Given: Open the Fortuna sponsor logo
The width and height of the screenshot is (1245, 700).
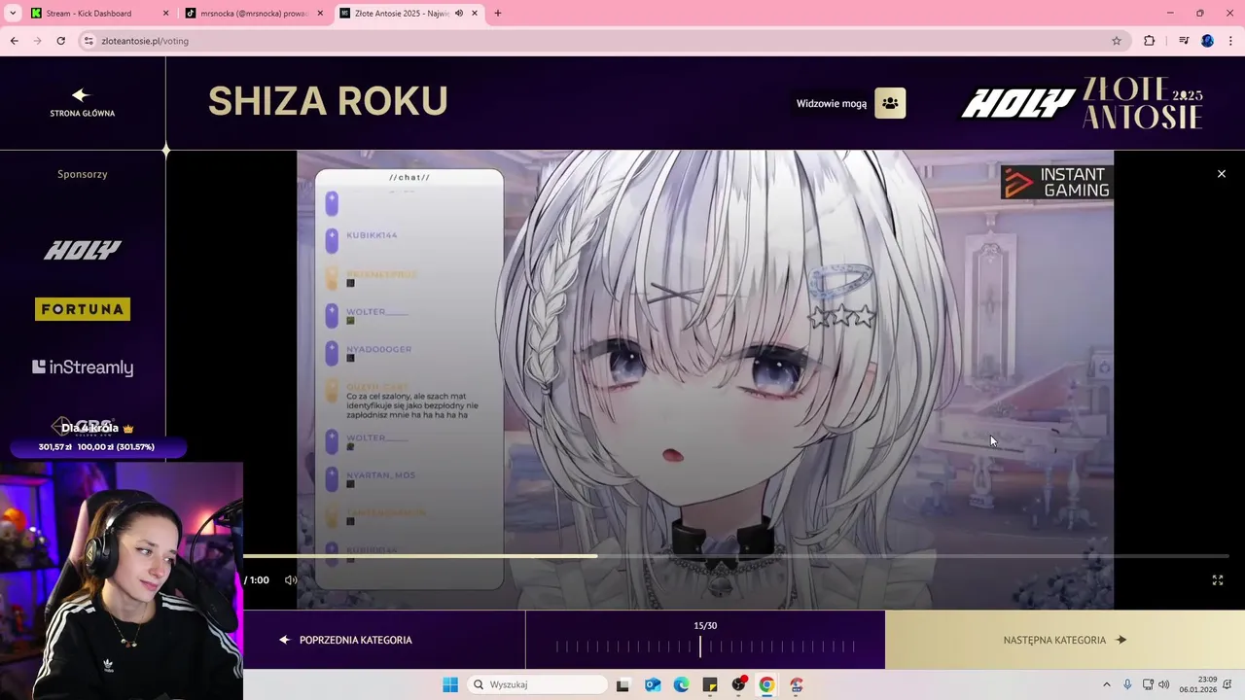Looking at the screenshot, I should coord(83,309).
